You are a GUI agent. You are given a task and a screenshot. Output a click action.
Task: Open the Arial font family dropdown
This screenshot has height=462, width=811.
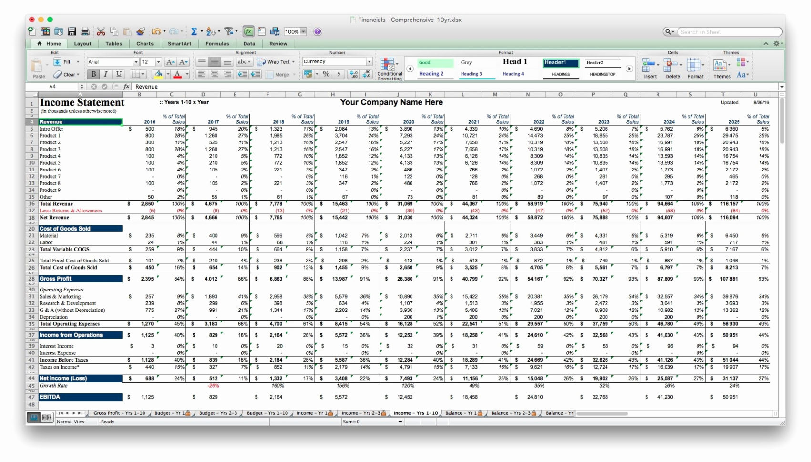coord(135,61)
